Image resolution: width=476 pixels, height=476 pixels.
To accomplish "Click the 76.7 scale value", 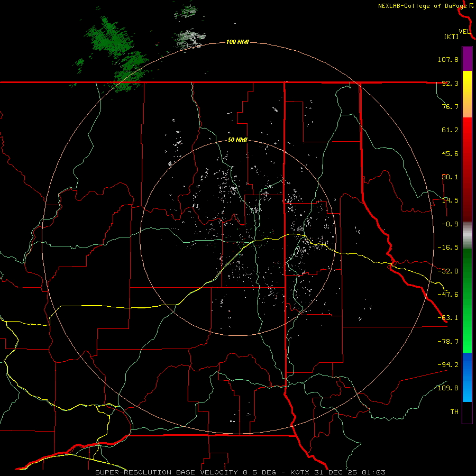I will coord(450,106).
